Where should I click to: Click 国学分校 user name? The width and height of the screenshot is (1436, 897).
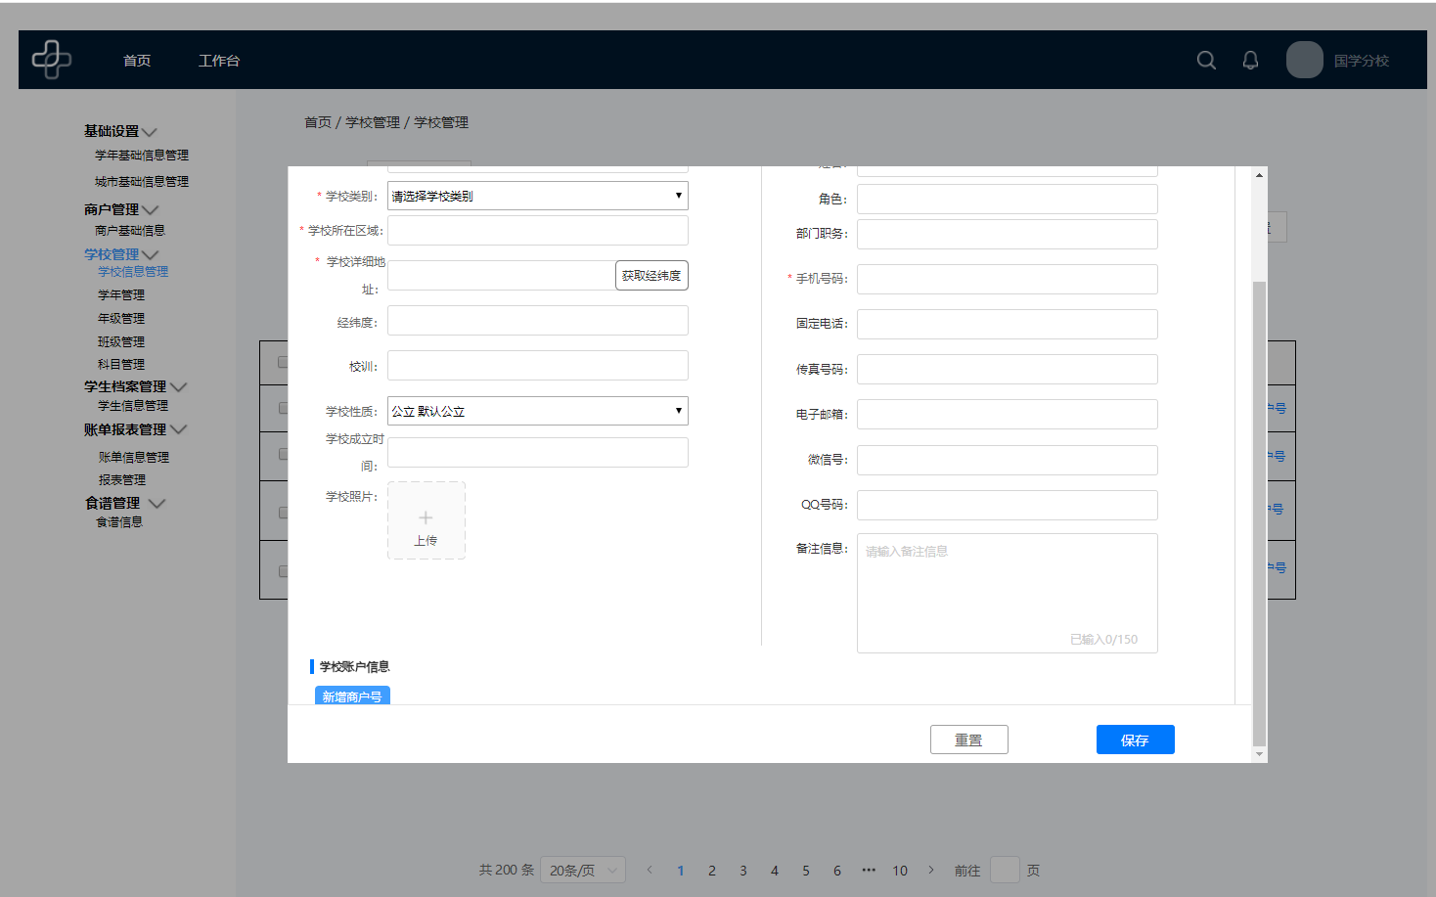click(1362, 61)
